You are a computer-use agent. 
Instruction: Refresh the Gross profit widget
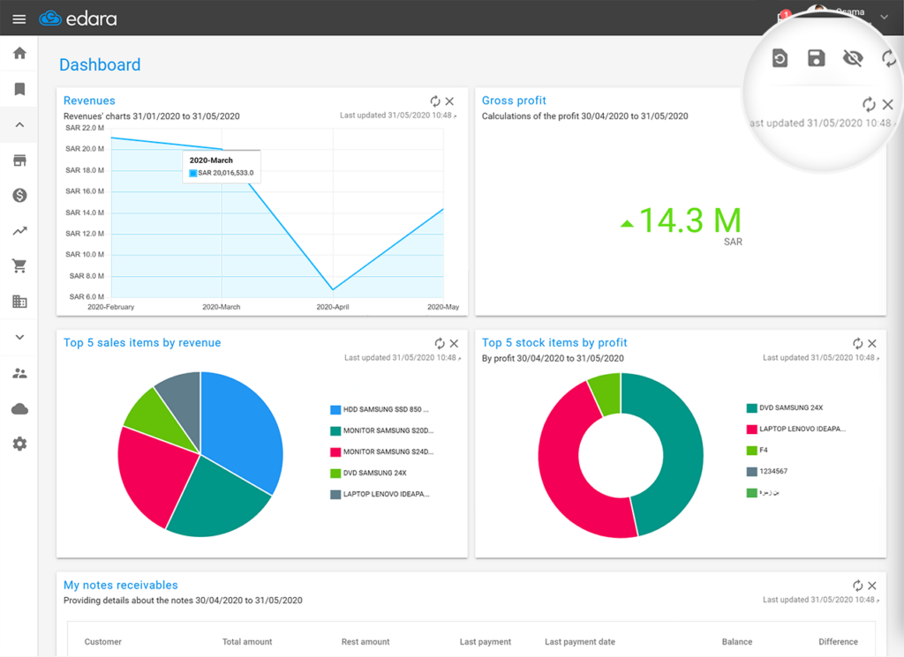[x=869, y=104]
